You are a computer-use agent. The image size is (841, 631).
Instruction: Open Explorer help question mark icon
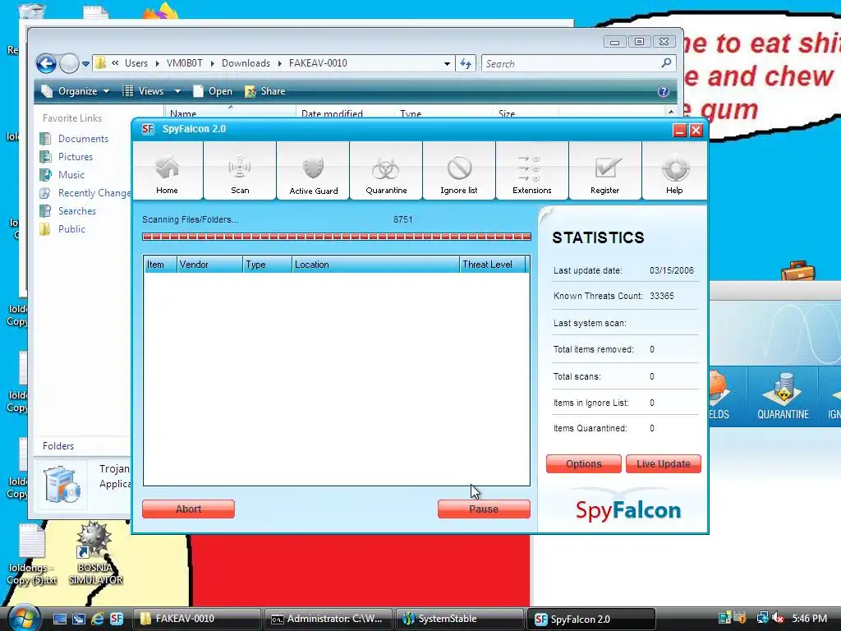click(664, 91)
